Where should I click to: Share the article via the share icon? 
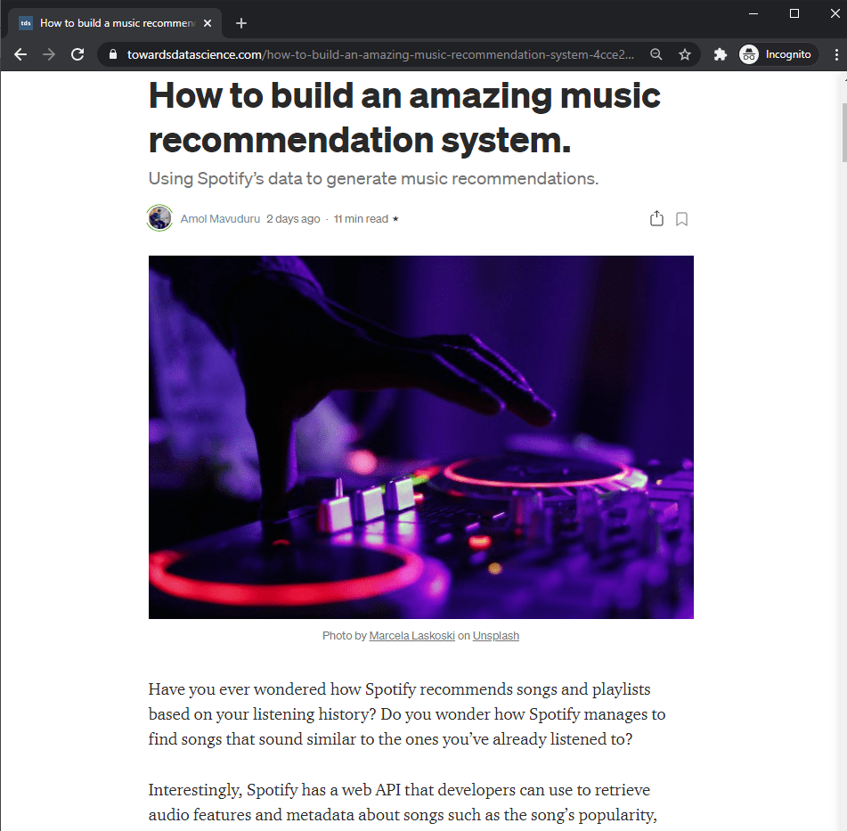click(x=656, y=218)
